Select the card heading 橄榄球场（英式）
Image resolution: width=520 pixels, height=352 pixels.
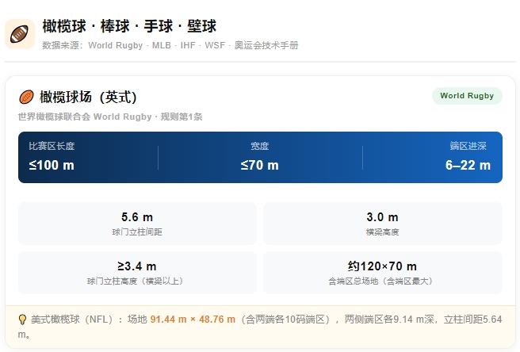[x=88, y=97]
